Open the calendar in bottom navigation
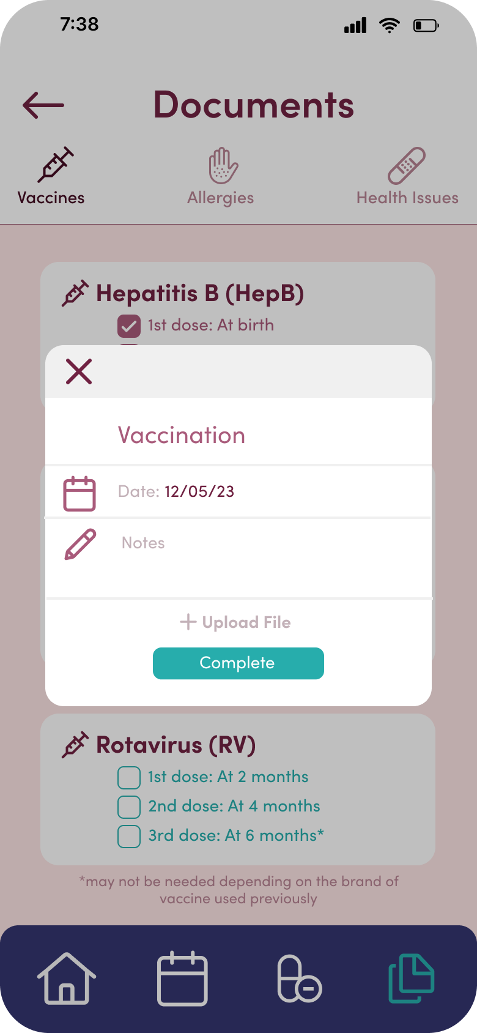 pos(183,979)
